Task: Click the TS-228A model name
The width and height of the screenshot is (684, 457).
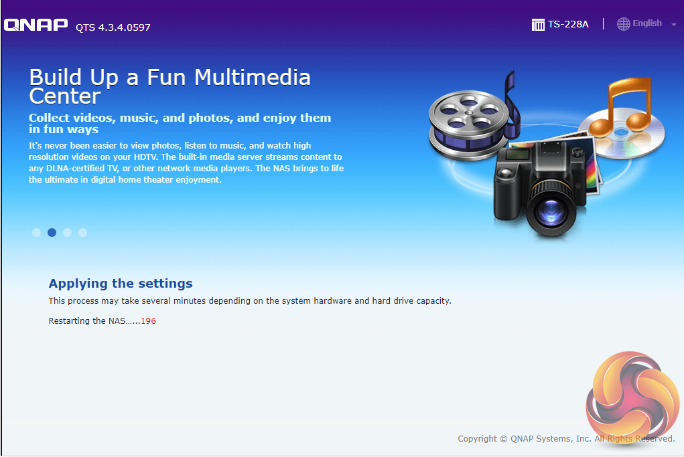Action: [568, 24]
